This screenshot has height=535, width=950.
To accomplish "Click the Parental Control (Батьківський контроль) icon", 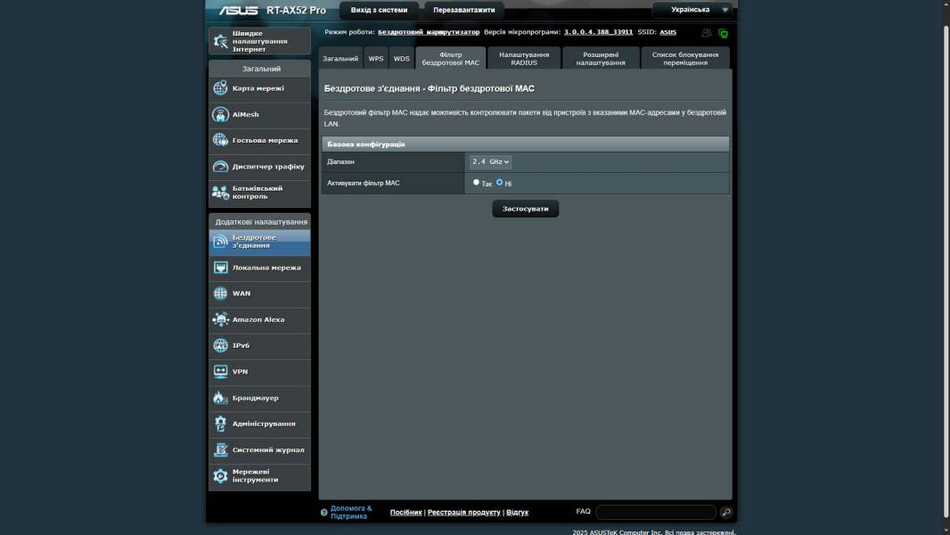I will [220, 192].
